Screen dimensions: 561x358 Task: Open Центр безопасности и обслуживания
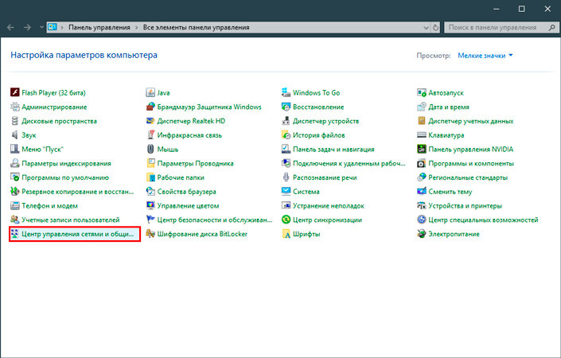coord(209,220)
